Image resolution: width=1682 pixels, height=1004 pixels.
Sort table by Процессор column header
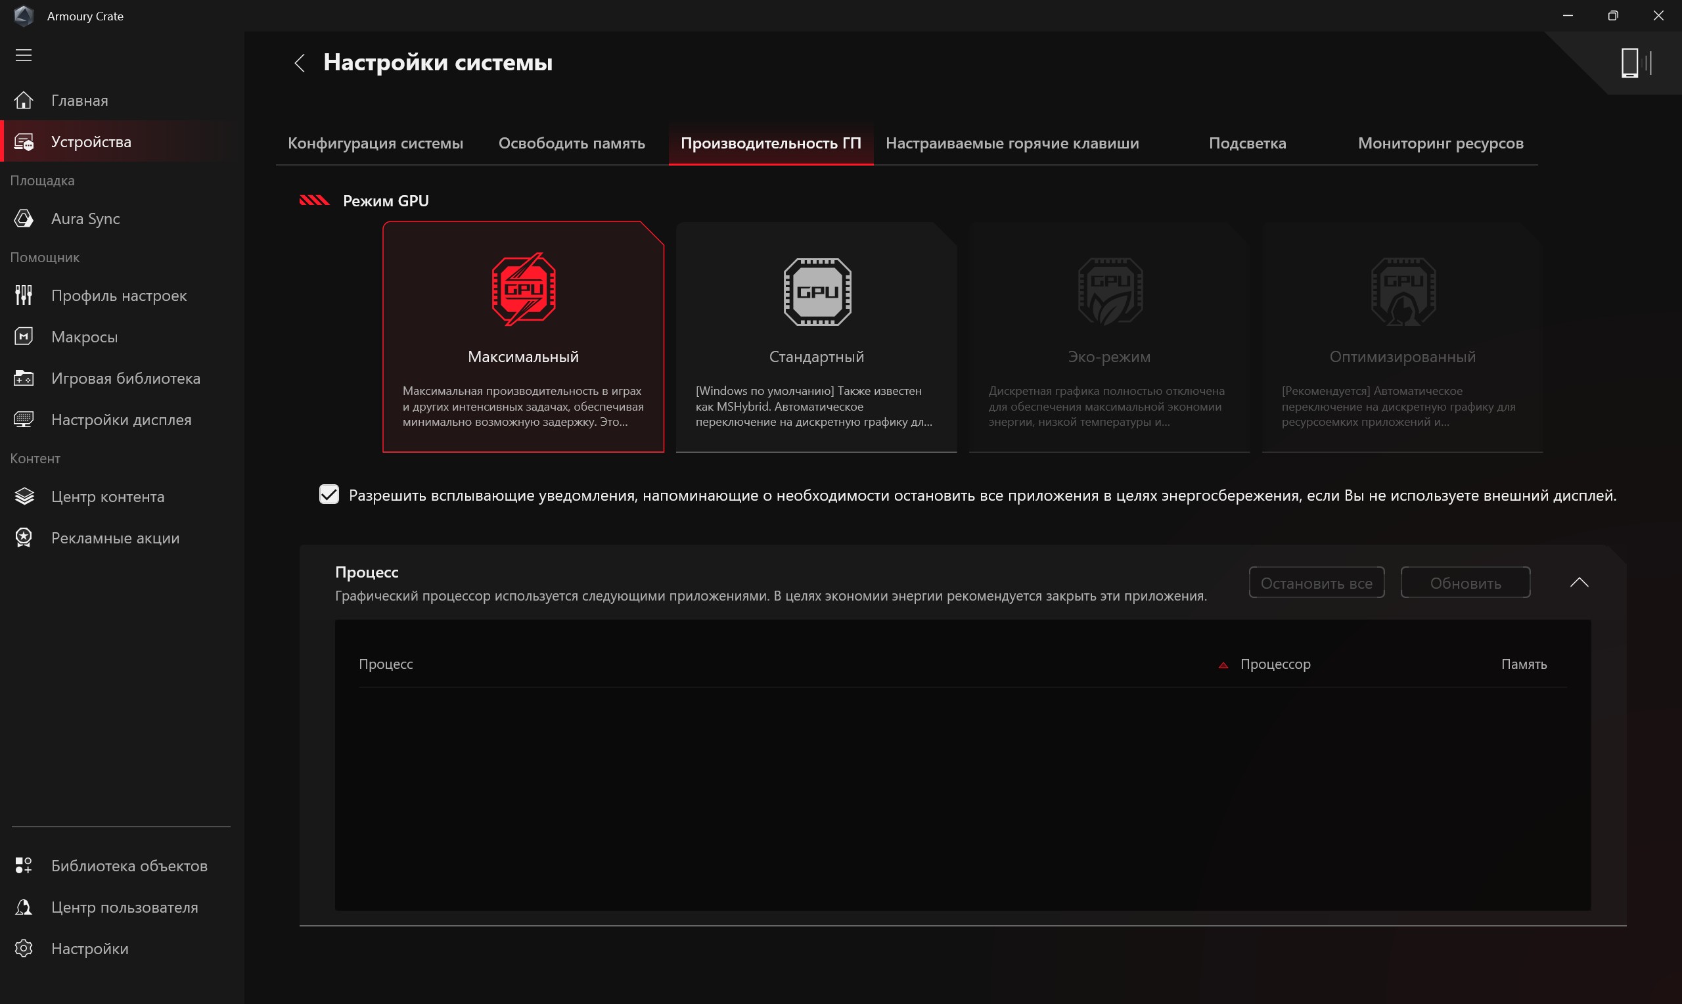pos(1275,664)
